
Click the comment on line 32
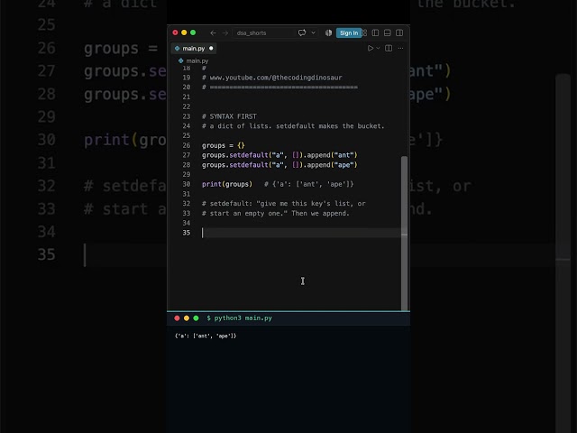click(x=283, y=204)
